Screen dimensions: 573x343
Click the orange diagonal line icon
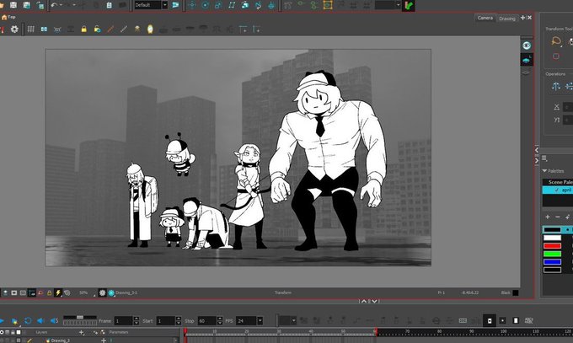pos(110,29)
